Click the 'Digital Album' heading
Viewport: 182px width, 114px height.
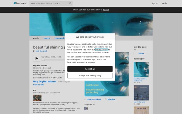click(40, 66)
